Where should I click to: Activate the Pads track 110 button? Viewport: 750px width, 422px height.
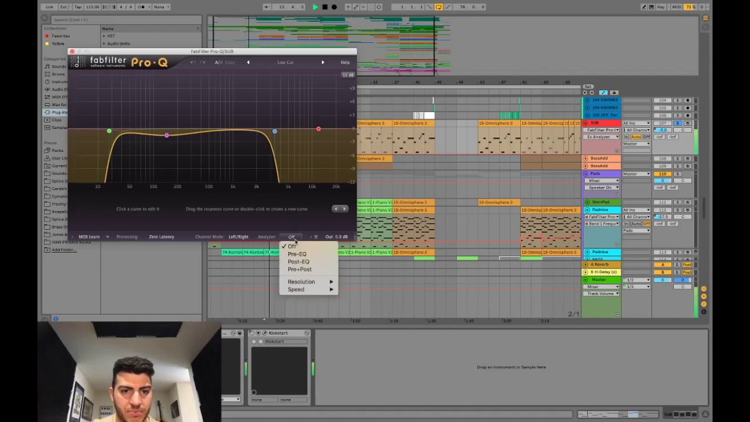tap(663, 174)
